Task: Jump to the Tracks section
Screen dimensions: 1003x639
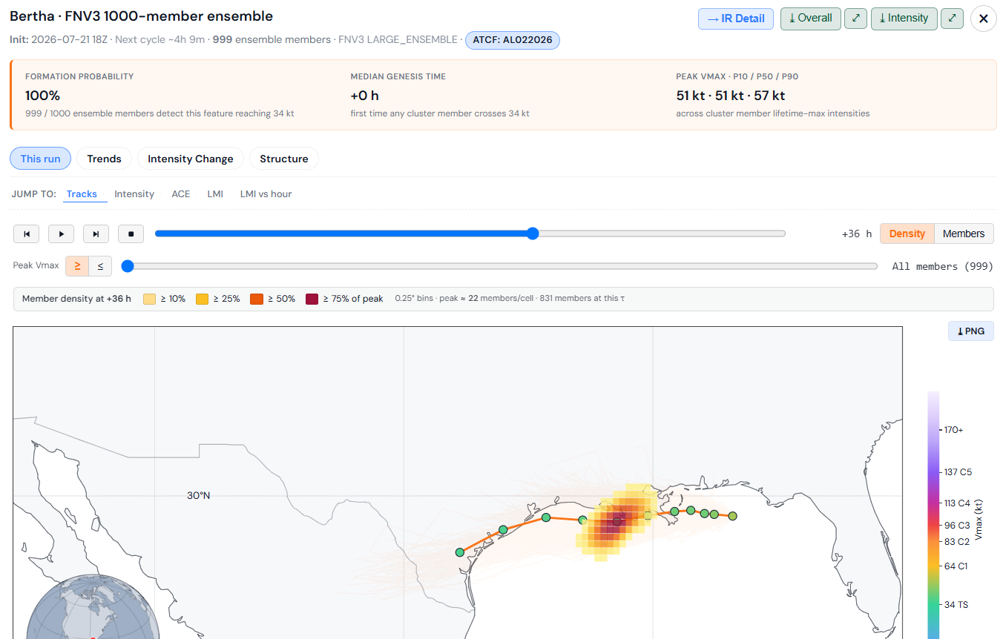Action: [x=82, y=194]
